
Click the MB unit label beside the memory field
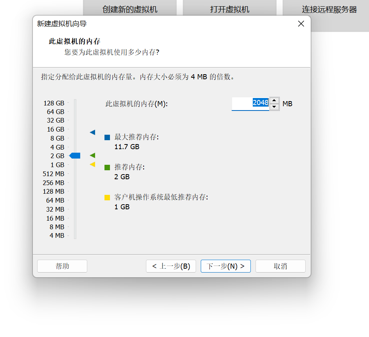[287, 103]
